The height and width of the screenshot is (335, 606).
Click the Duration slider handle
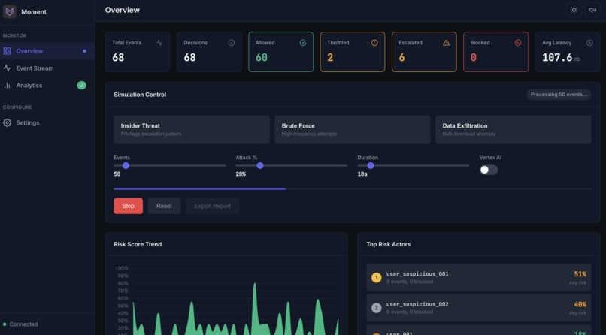370,165
